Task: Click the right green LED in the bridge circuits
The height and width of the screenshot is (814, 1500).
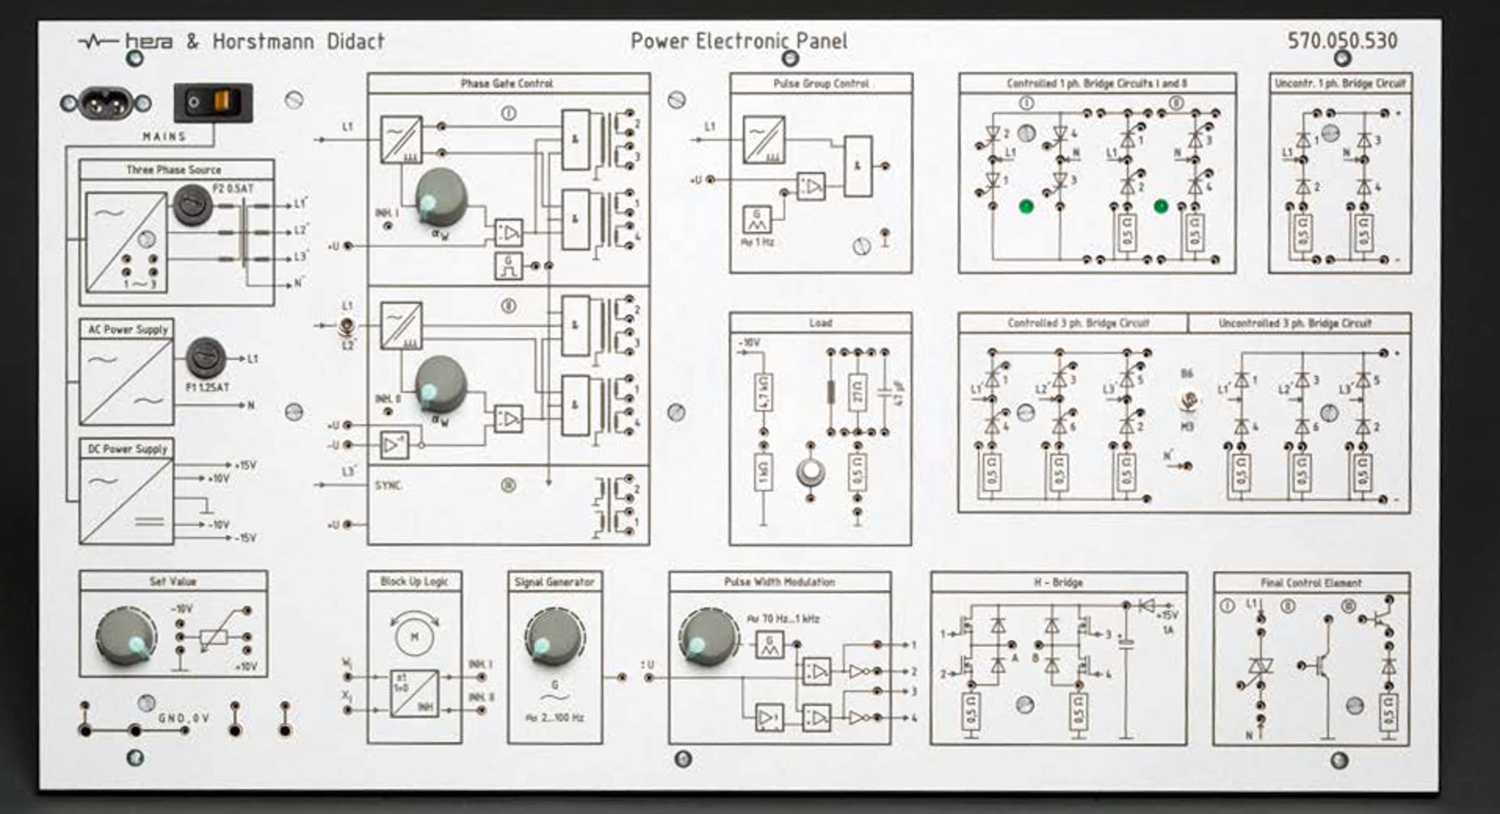Action: pyautogui.click(x=1161, y=206)
